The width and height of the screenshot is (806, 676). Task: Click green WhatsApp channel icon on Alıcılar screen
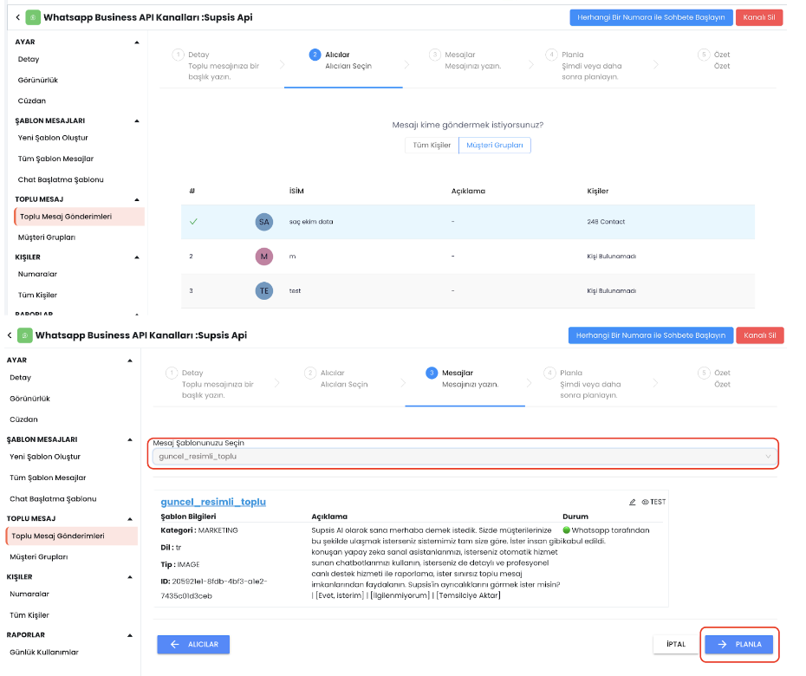(33, 17)
